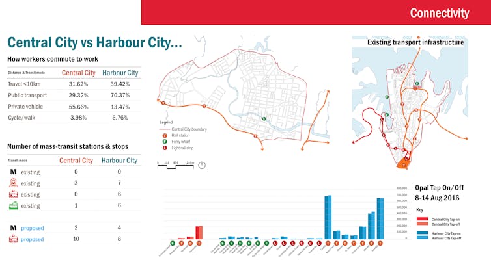Click the Harbour City Tap-on blue key swatch

click(x=423, y=231)
